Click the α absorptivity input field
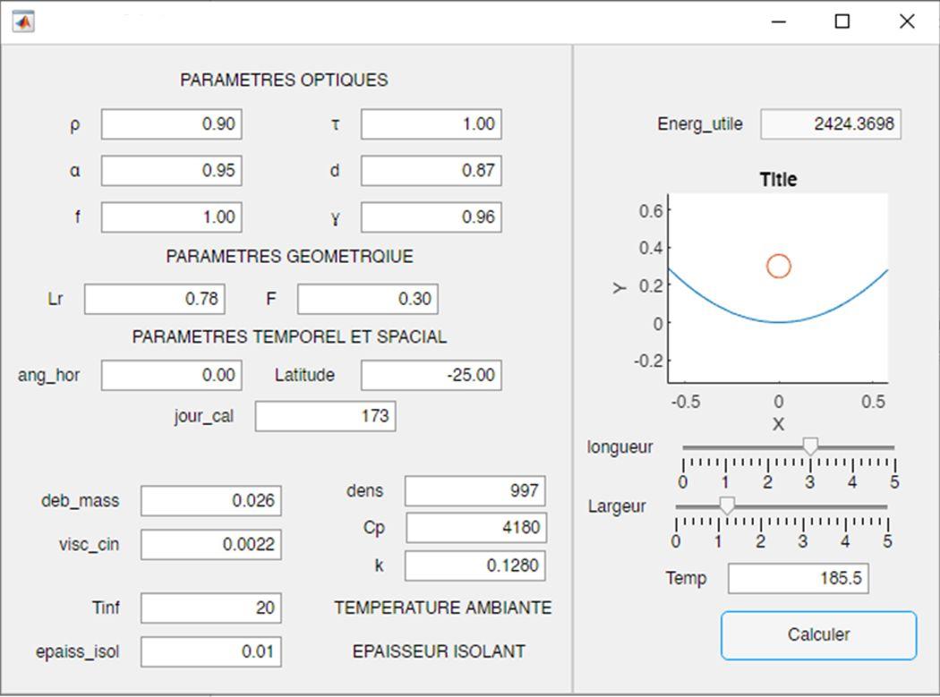The image size is (940, 697). tap(172, 170)
